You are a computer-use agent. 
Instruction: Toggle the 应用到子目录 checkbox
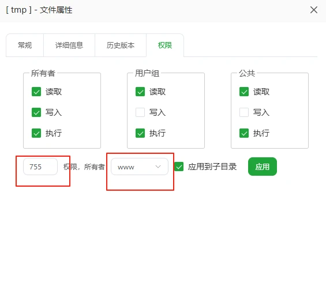(x=179, y=167)
